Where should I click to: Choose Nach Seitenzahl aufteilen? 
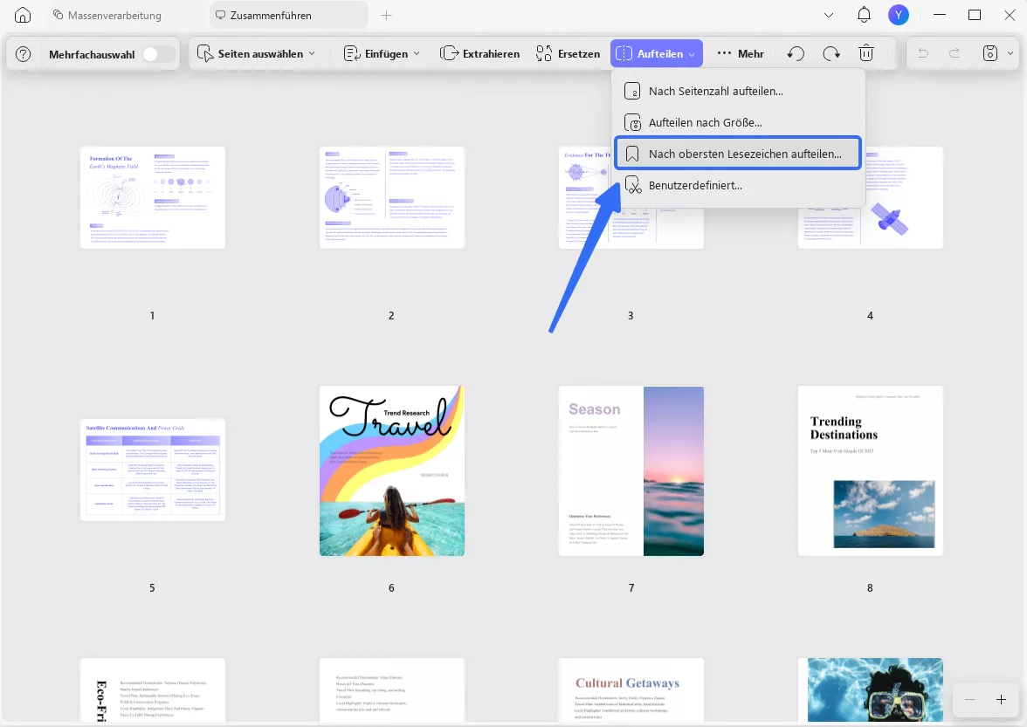click(737, 92)
